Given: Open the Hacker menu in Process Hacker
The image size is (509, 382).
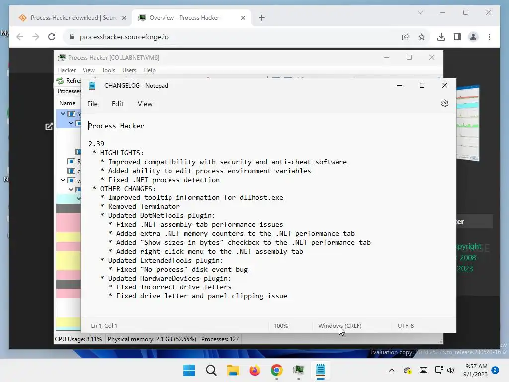Looking at the screenshot, I should coord(66,70).
